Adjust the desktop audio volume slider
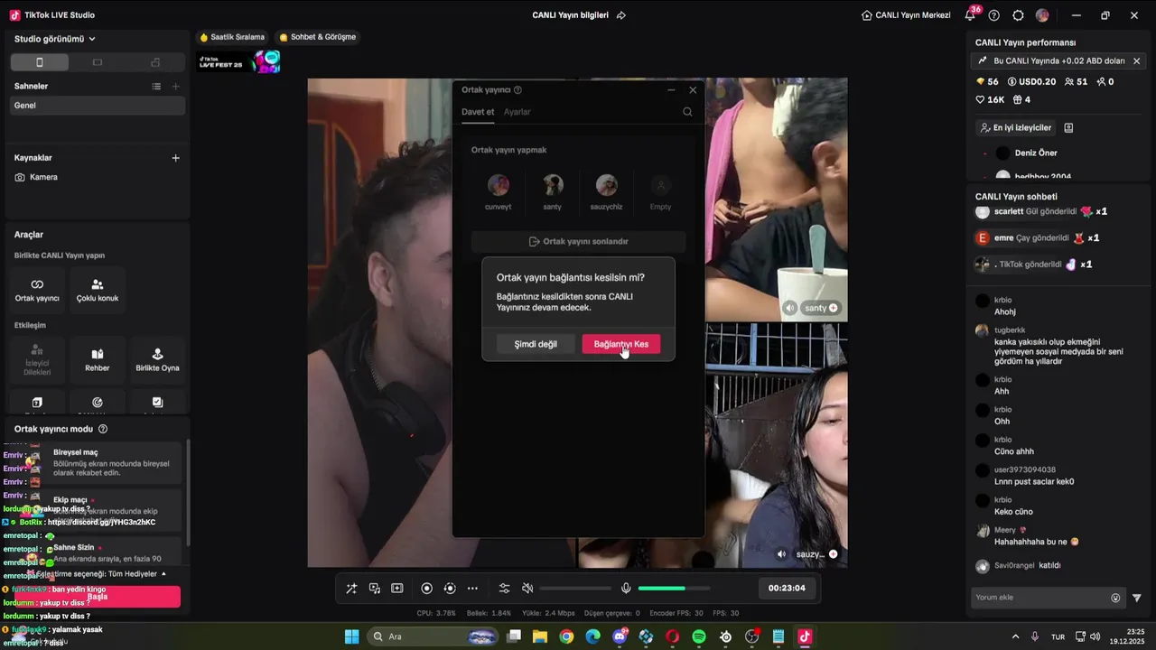 (x=575, y=589)
